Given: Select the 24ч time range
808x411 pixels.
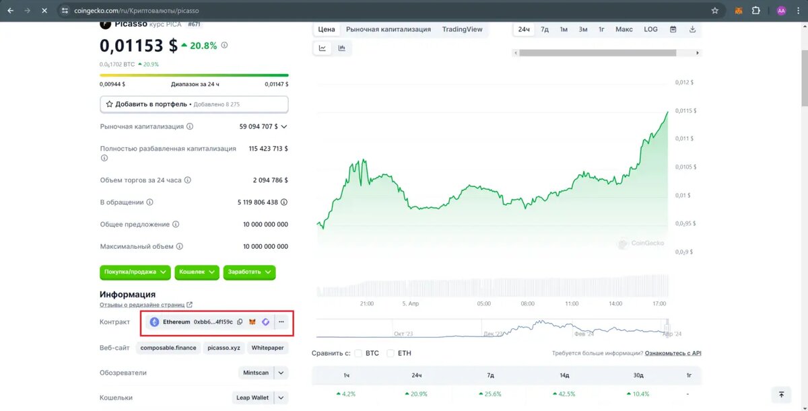Looking at the screenshot, I should pos(524,30).
